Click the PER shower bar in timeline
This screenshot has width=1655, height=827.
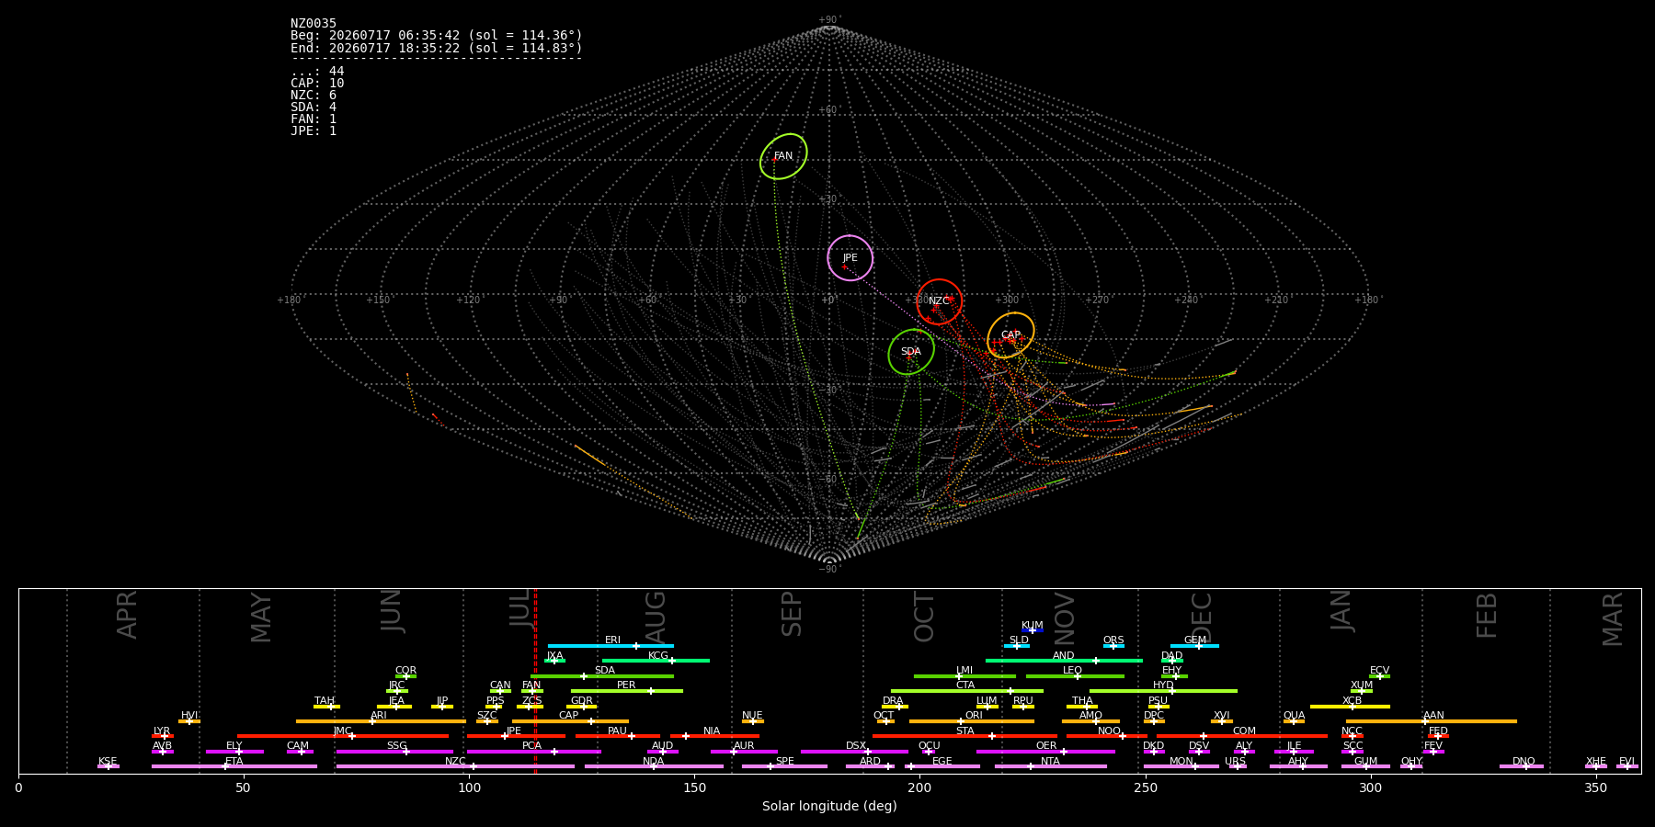click(627, 691)
